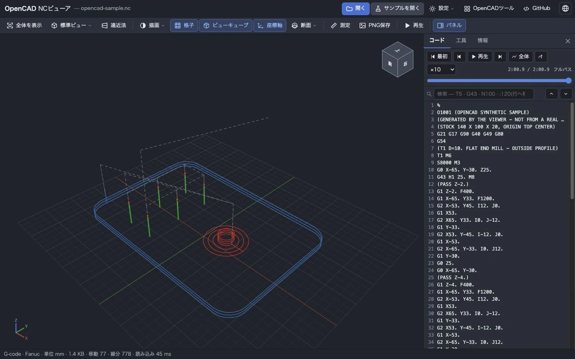Click サンプルを開く button

[397, 8]
